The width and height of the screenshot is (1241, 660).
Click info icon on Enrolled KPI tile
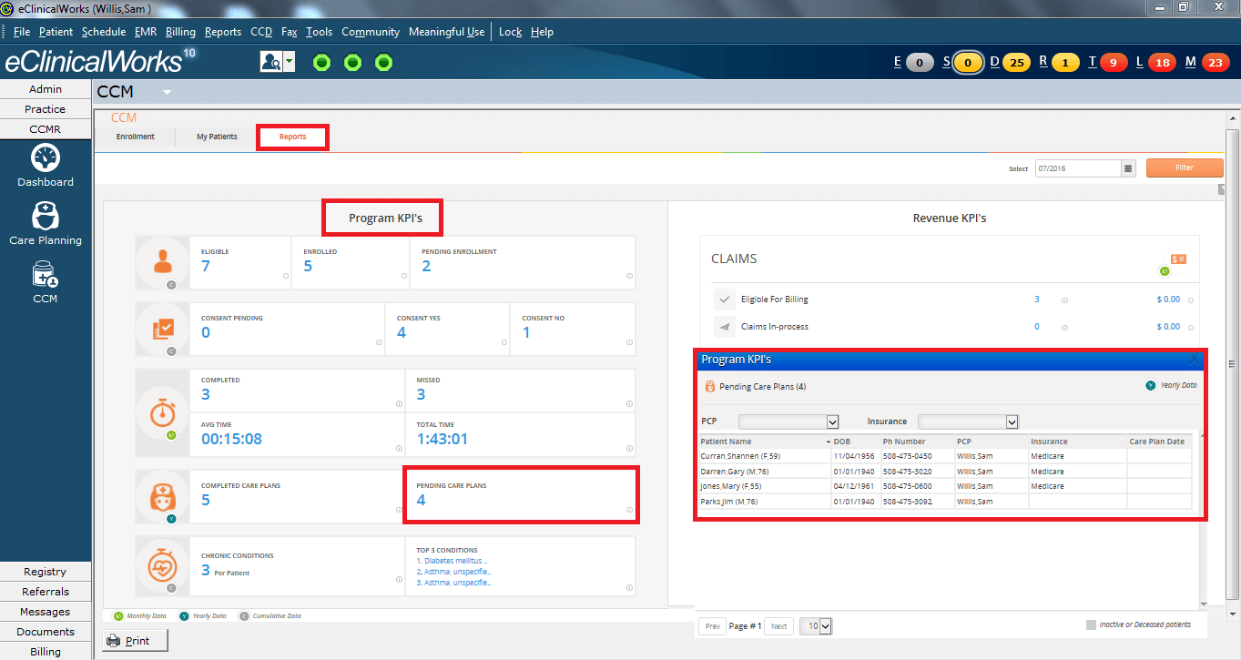pyautogui.click(x=403, y=275)
